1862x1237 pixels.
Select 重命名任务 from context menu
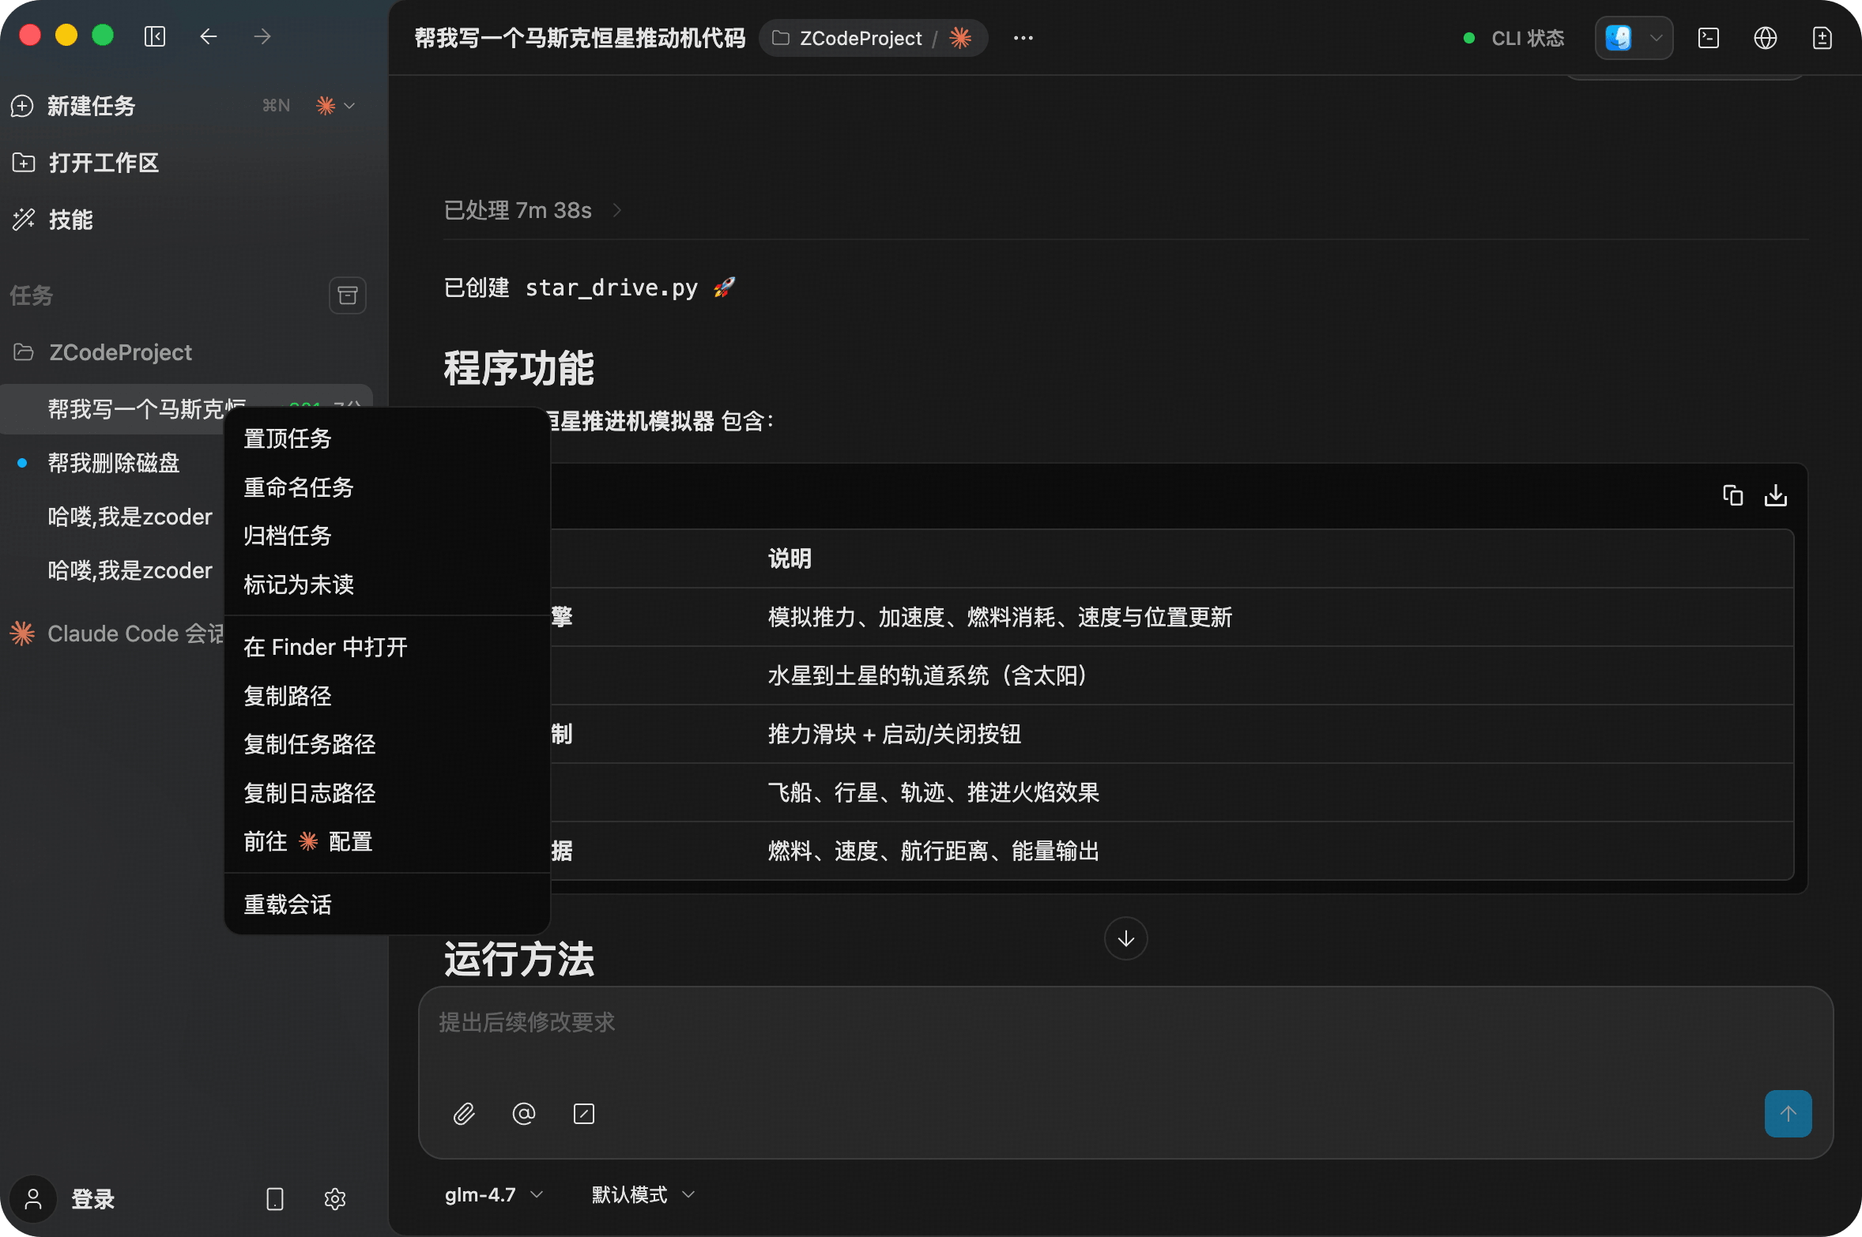coord(298,487)
